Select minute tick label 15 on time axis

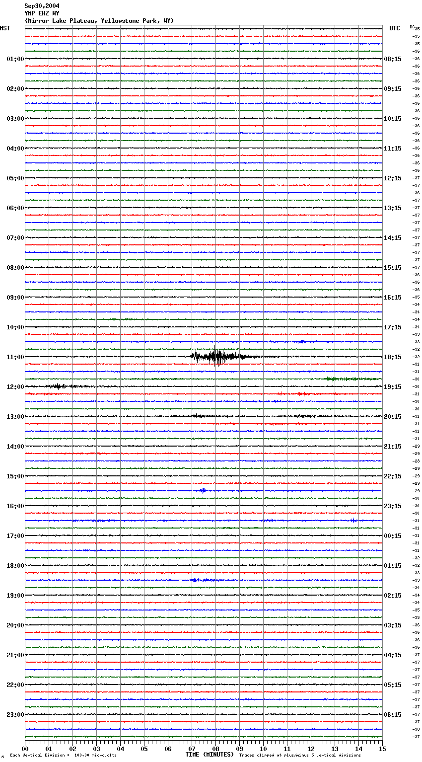tap(382, 749)
